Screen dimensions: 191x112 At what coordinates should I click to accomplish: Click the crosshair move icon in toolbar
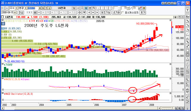click(80, 12)
